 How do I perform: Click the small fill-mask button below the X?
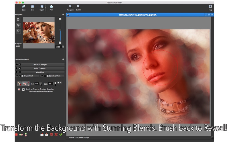[28, 85]
